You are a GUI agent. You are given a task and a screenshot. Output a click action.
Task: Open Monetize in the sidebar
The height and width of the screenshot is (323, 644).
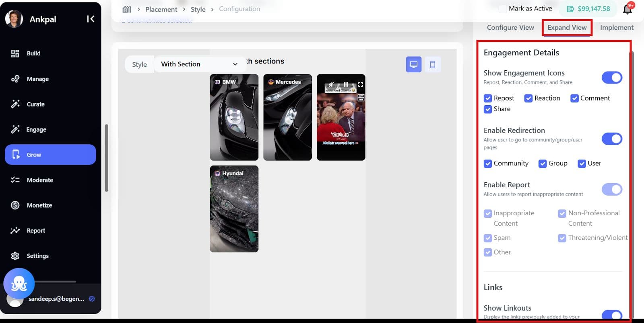coord(39,205)
